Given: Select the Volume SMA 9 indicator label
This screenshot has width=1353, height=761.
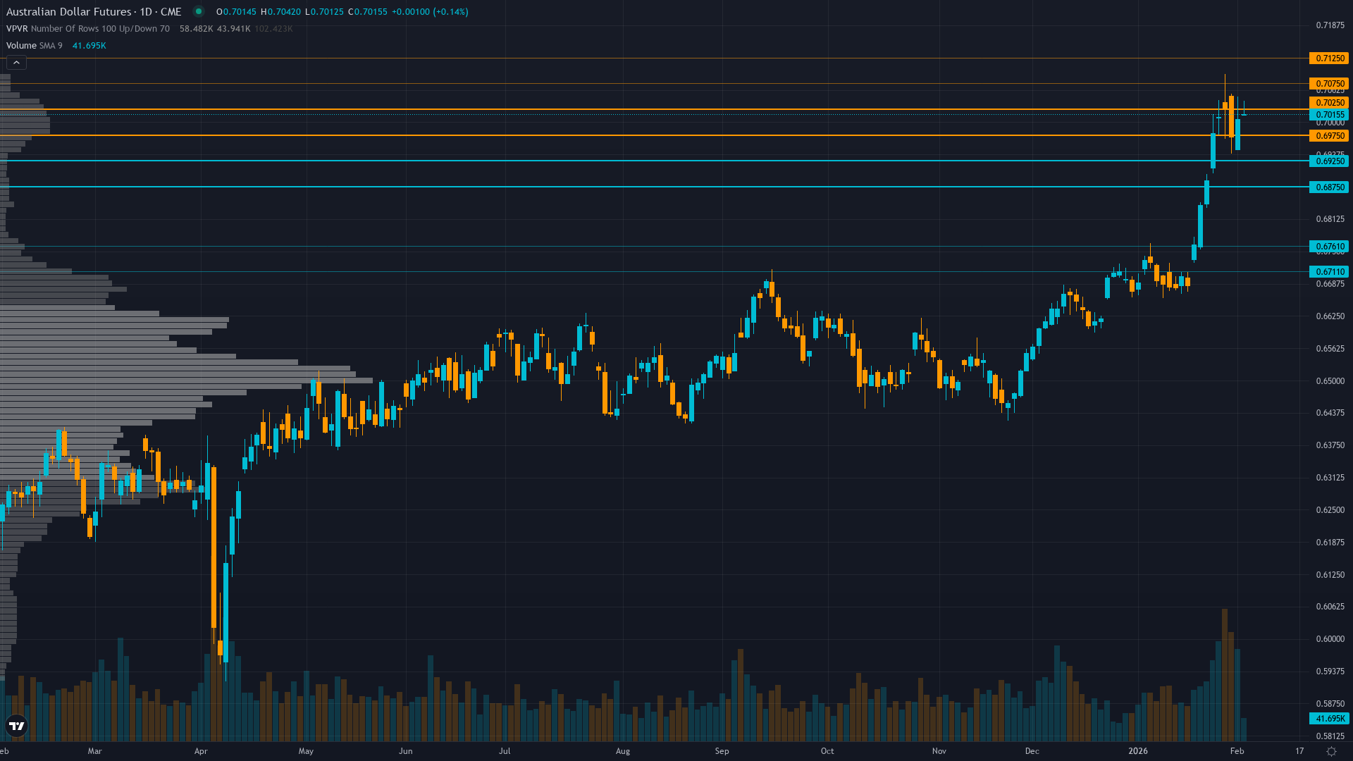Looking at the screenshot, I should pyautogui.click(x=20, y=45).
